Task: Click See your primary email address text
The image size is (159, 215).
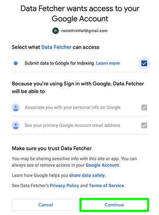Action: (72, 126)
